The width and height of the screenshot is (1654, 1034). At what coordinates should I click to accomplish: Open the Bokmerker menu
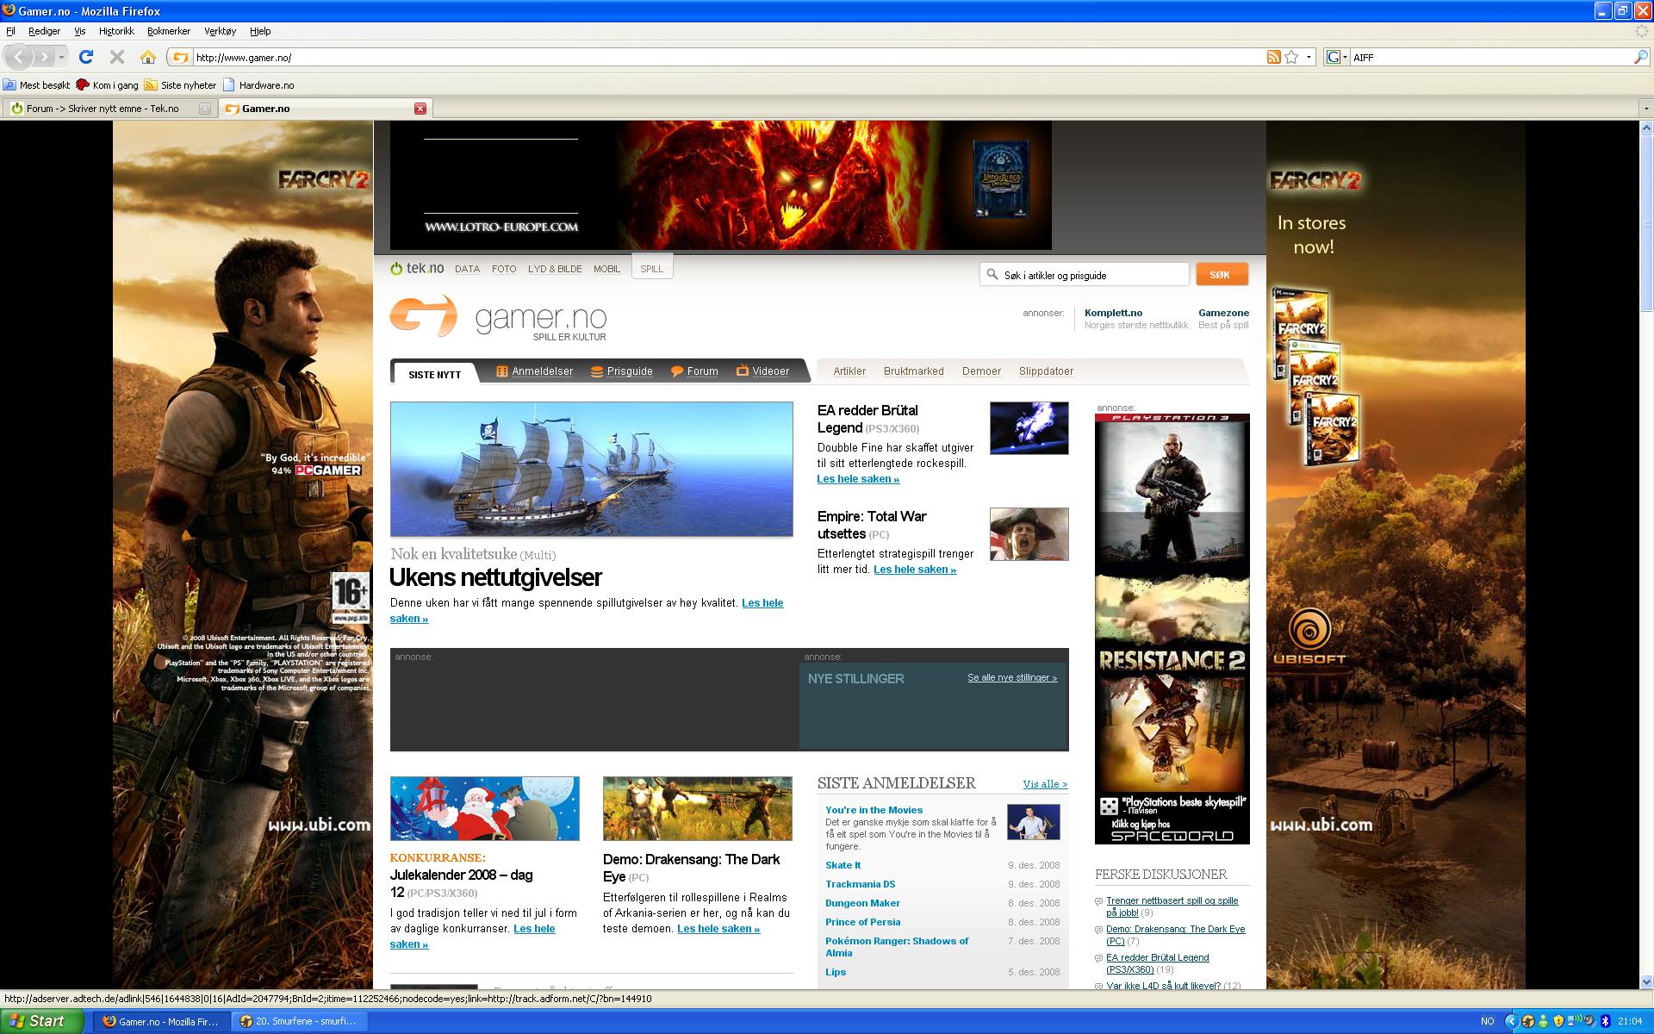(x=169, y=31)
